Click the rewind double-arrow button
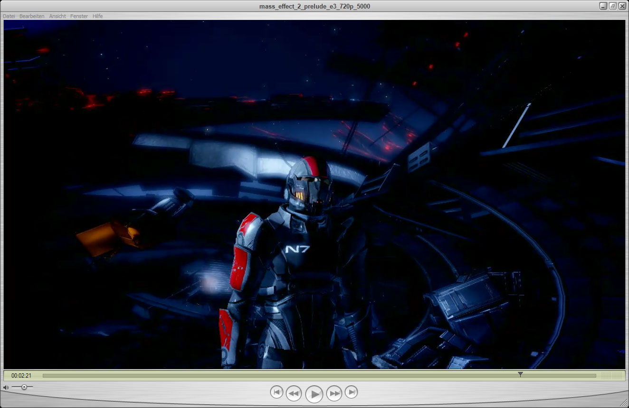Viewport: 629px width, 408px height. 294,394
